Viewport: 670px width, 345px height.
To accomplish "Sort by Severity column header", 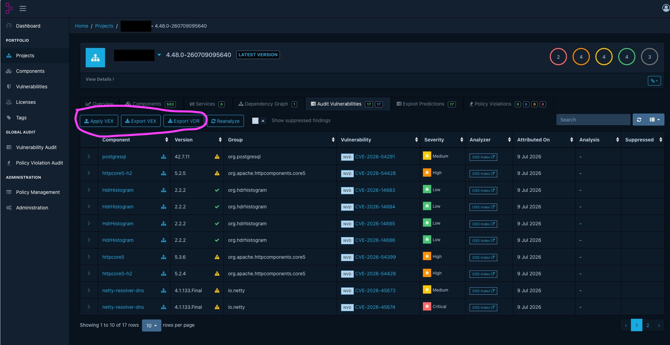I will point(442,140).
